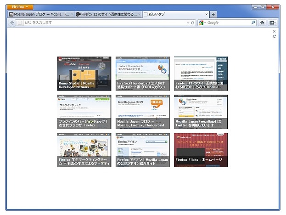Open a new tab with plus button
The image size is (286, 215).
coord(213,14)
